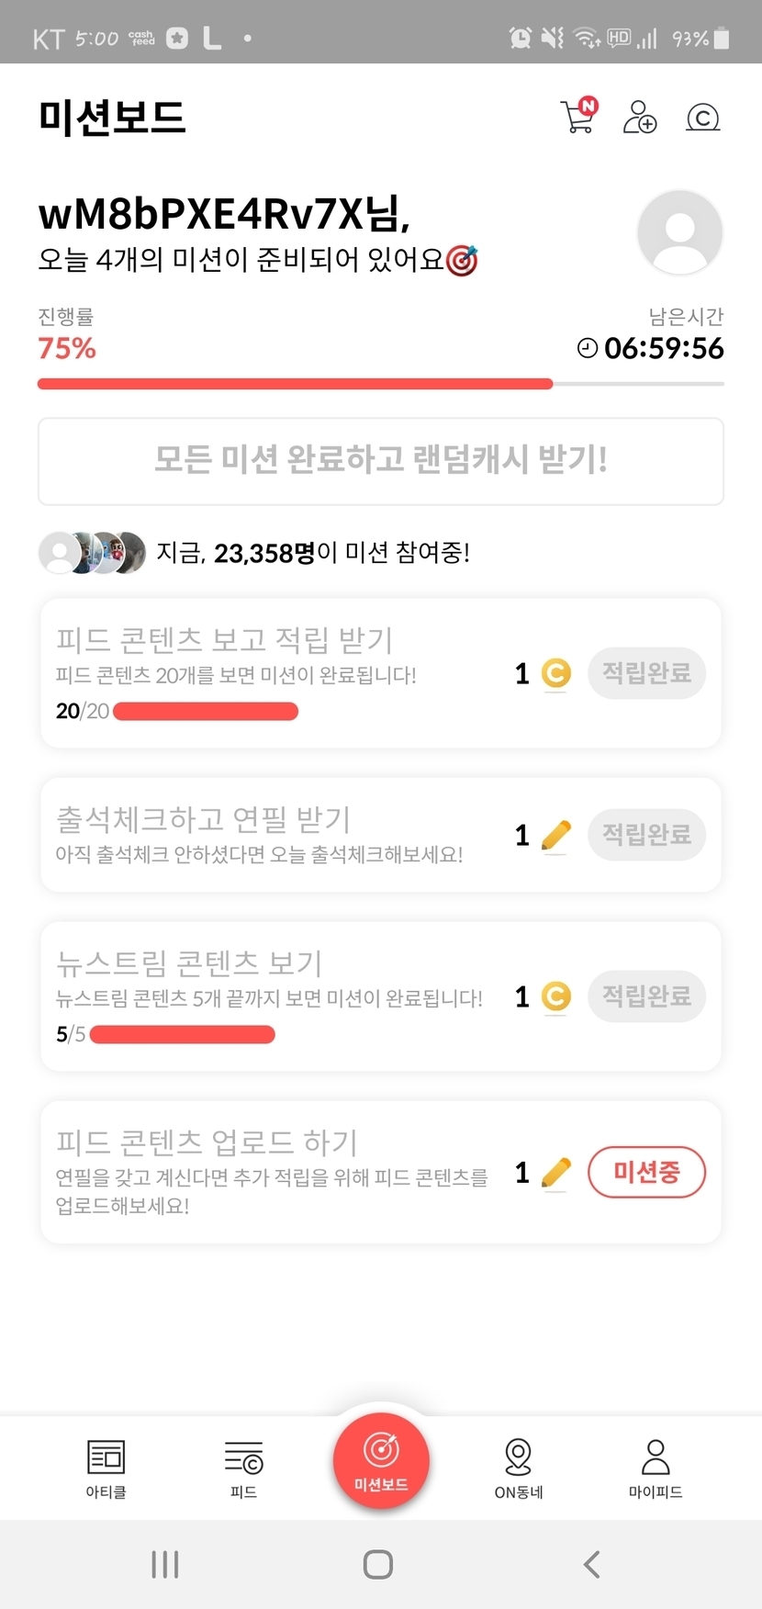Tap the pencil reward icon for 업로드 mission
This screenshot has width=762, height=1609.
556,1173
